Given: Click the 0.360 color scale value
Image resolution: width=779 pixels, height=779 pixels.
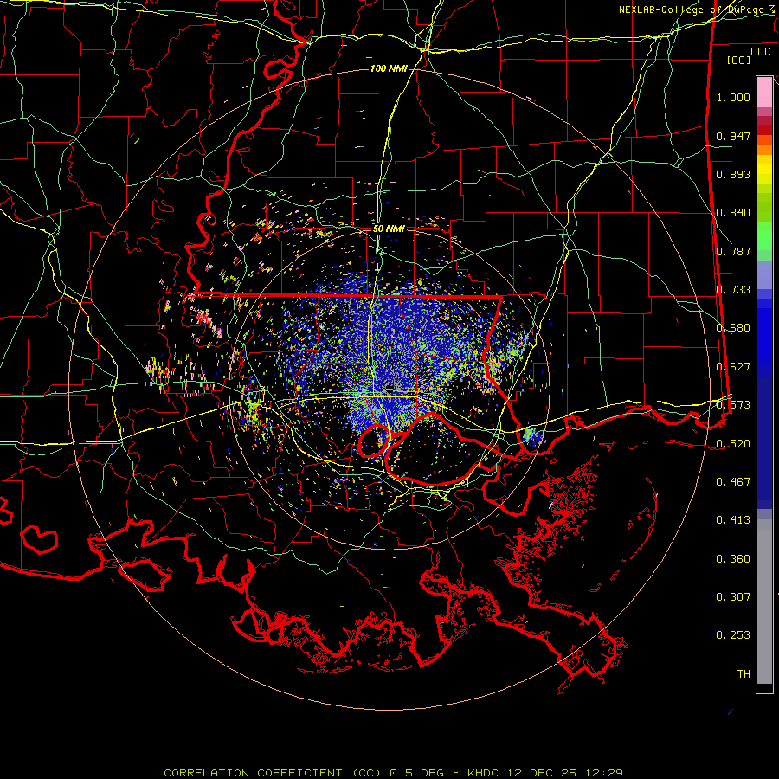Looking at the screenshot, I should [x=733, y=559].
